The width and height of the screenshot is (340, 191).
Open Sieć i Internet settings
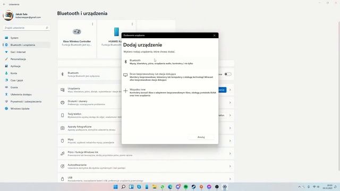tap(27, 52)
